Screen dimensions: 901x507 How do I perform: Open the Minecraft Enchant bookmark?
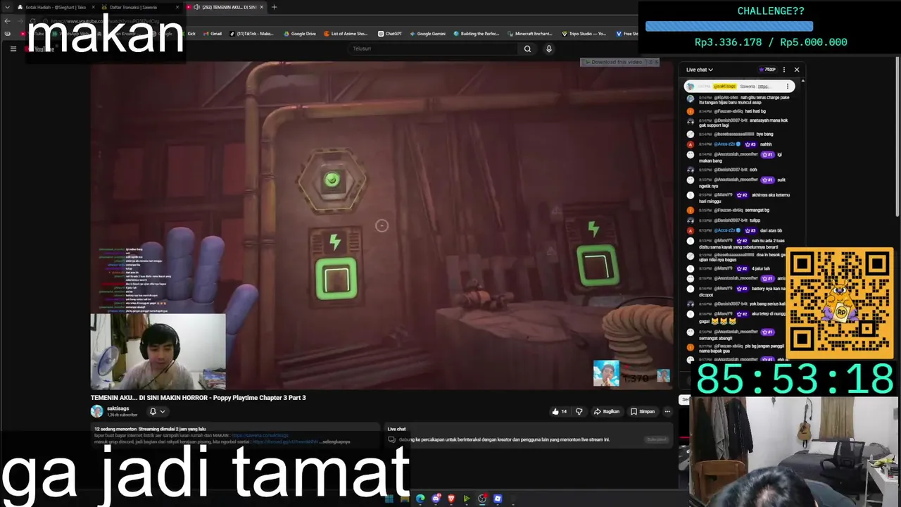click(x=529, y=34)
